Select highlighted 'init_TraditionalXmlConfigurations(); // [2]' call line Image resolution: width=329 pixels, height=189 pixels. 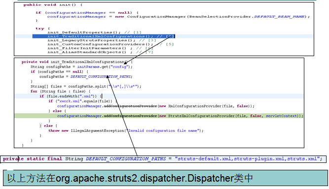click(x=104, y=36)
